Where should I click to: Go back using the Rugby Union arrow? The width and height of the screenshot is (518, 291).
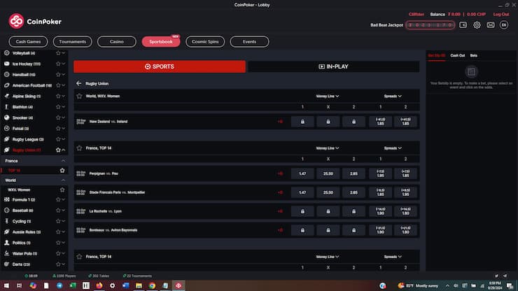(x=78, y=83)
